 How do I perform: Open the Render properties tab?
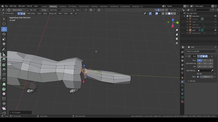click(x=183, y=57)
